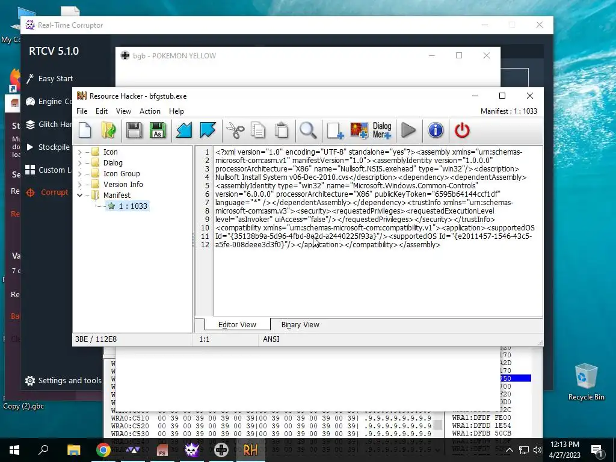
Task: Click the Engine Config item in RTCV sidebar
Action: 49,101
